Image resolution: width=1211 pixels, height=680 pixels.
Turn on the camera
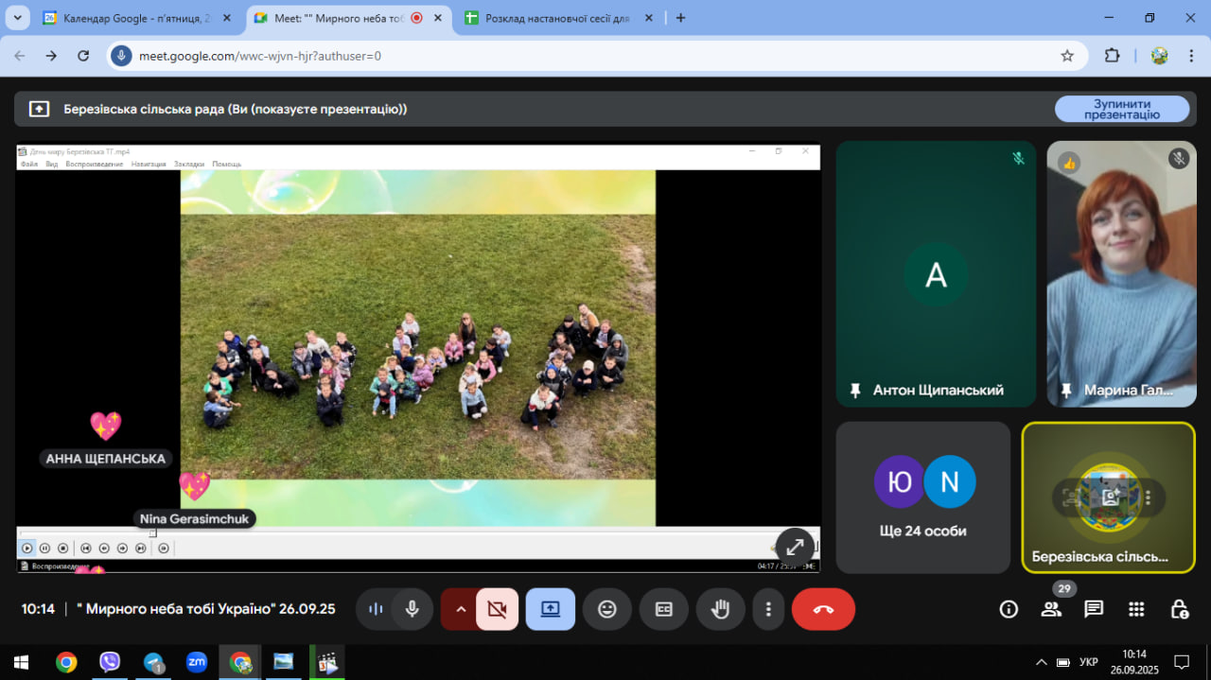click(497, 609)
